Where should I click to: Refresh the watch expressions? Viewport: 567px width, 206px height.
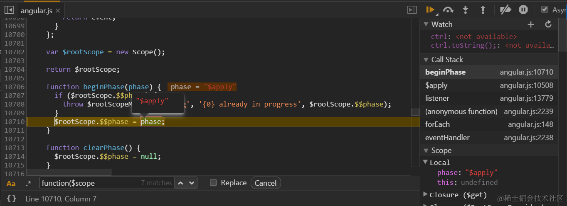[x=548, y=24]
